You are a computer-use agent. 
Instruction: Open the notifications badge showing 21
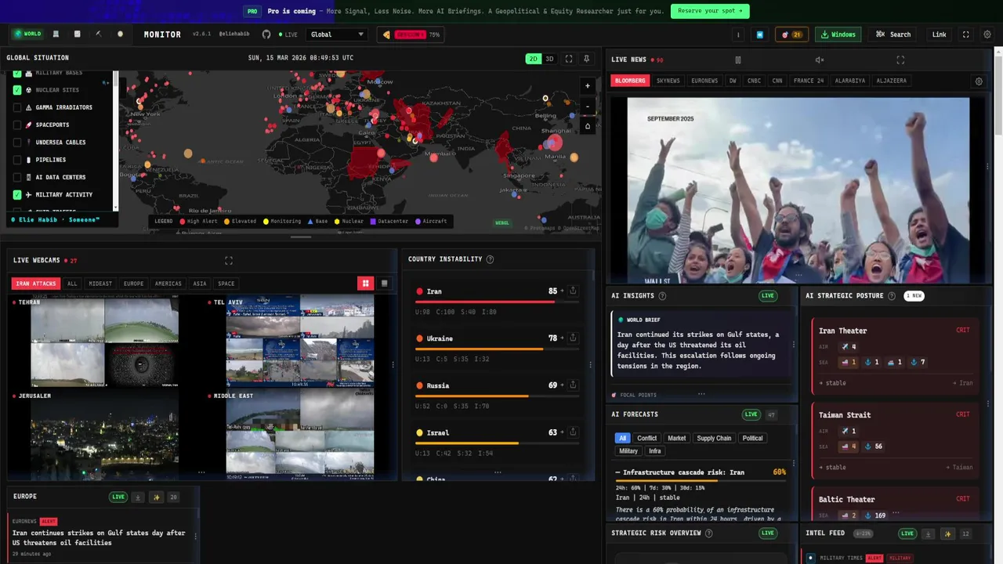click(791, 34)
